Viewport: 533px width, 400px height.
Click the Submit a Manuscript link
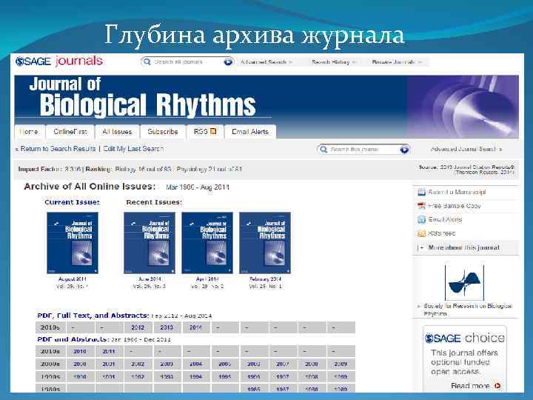click(457, 192)
